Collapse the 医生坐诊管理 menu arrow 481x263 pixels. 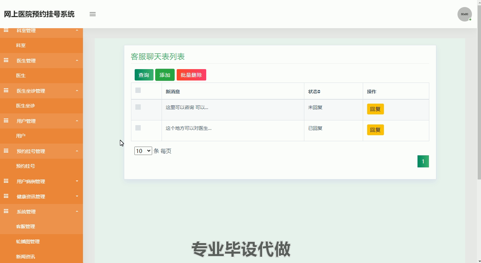(x=77, y=91)
